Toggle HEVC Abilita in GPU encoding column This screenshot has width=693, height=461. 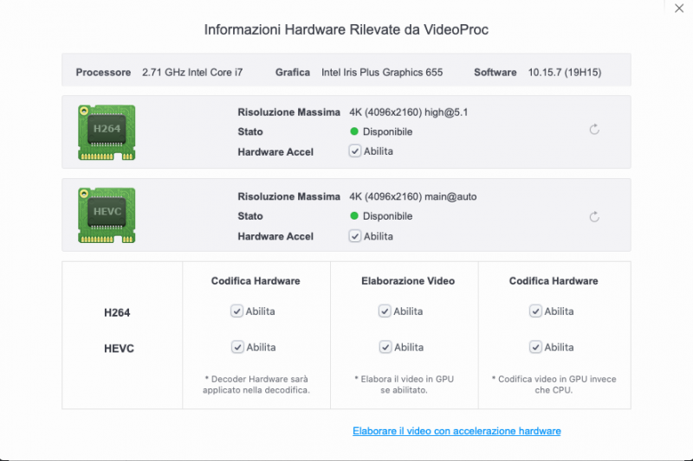(535, 347)
